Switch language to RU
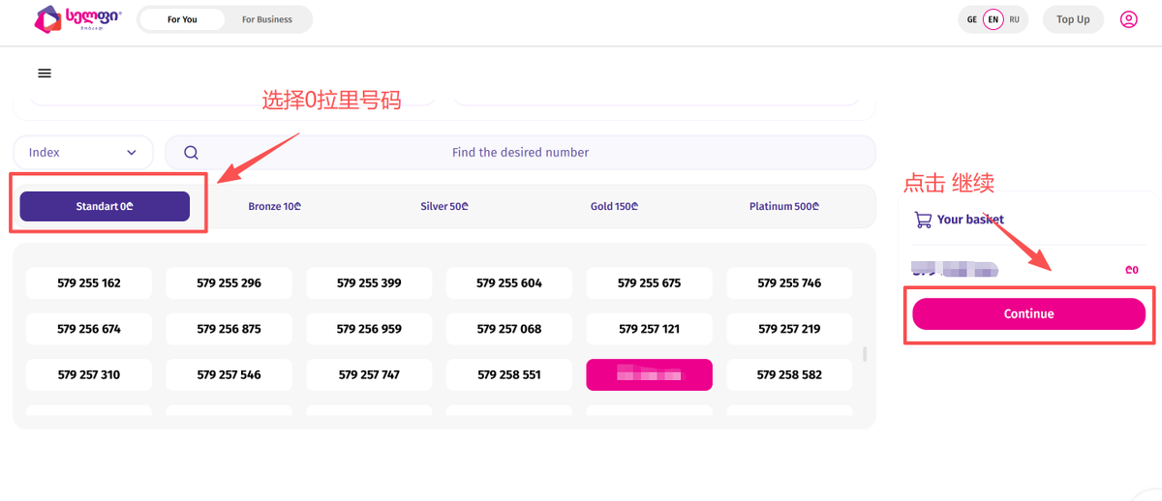Viewport: 1162px width, 501px height. tap(1014, 19)
